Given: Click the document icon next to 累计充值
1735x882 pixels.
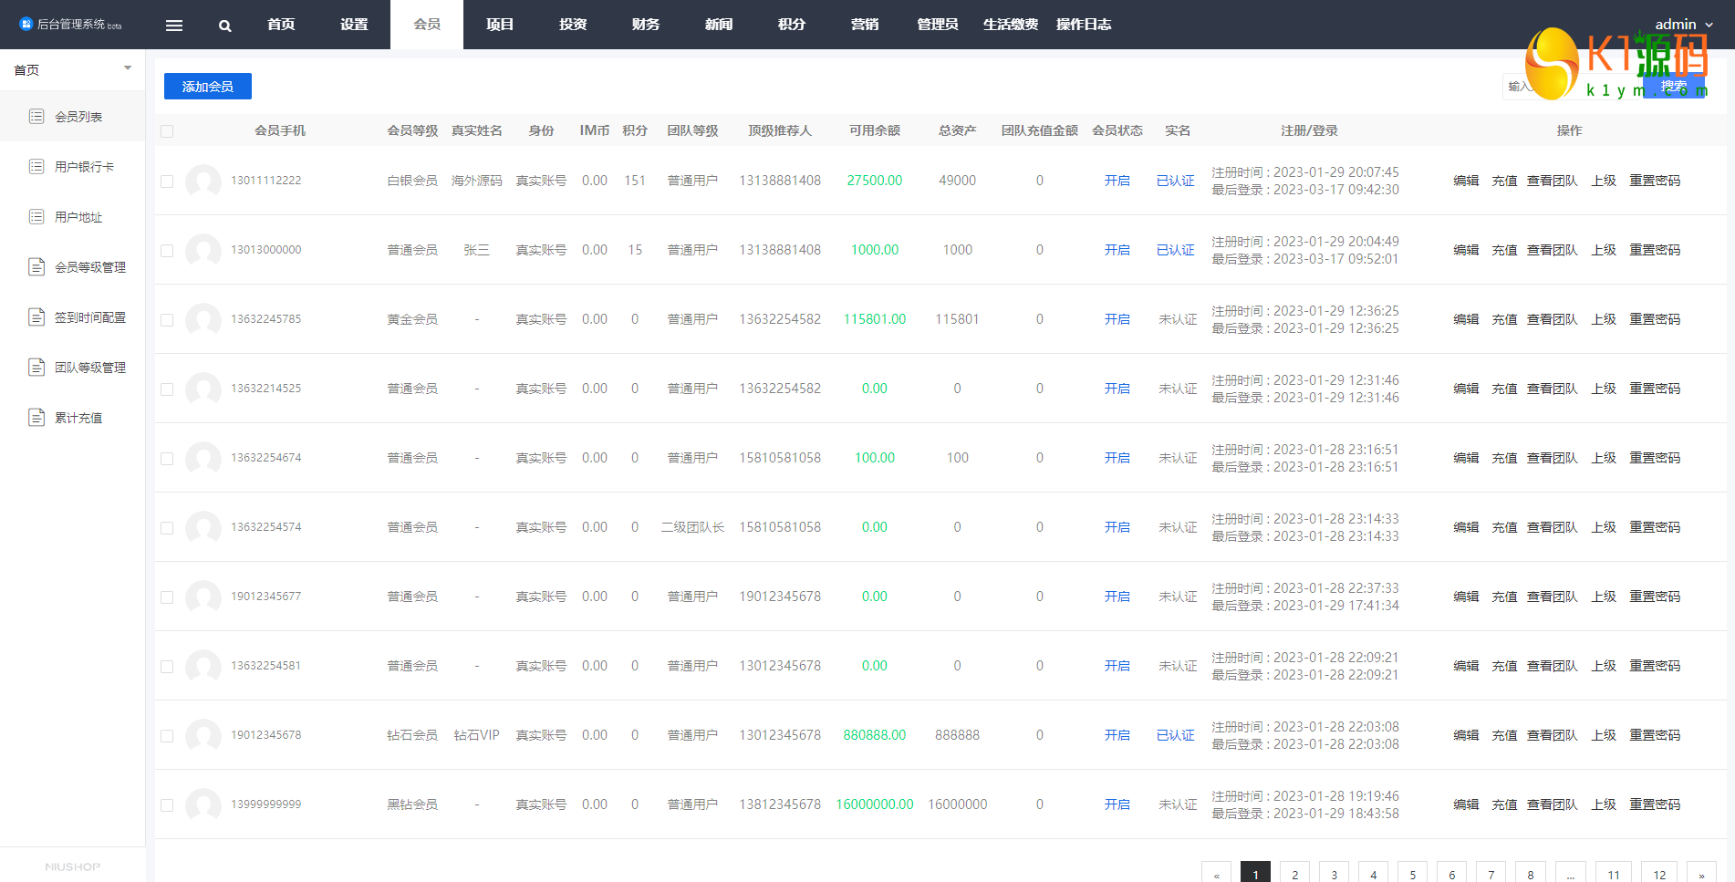Looking at the screenshot, I should (36, 417).
